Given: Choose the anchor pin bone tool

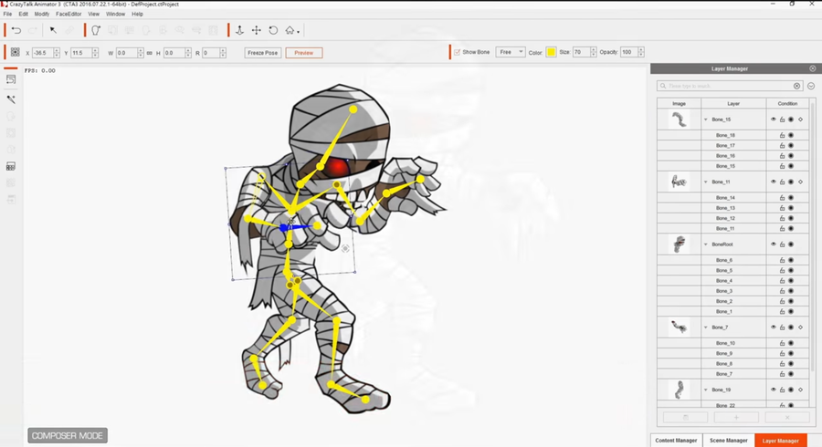Looking at the screenshot, I should click(x=239, y=30).
